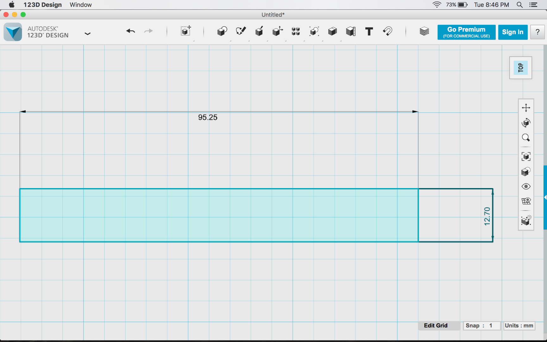The width and height of the screenshot is (547, 342).
Task: Open the 123D Design application menu arrow
Action: click(88, 34)
